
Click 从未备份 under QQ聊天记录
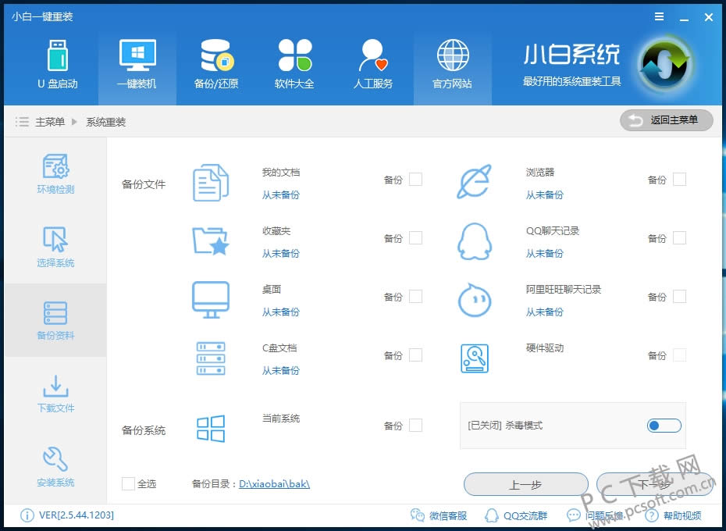click(x=545, y=254)
